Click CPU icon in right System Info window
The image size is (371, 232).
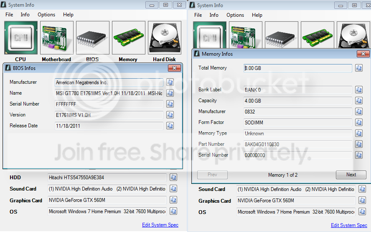(x=210, y=35)
